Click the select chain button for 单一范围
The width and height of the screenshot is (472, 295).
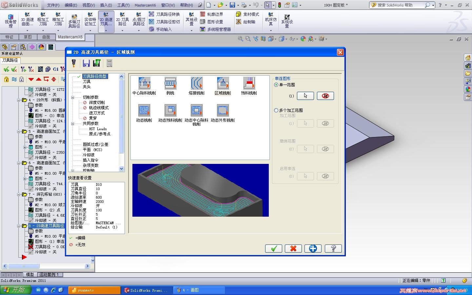point(305,96)
